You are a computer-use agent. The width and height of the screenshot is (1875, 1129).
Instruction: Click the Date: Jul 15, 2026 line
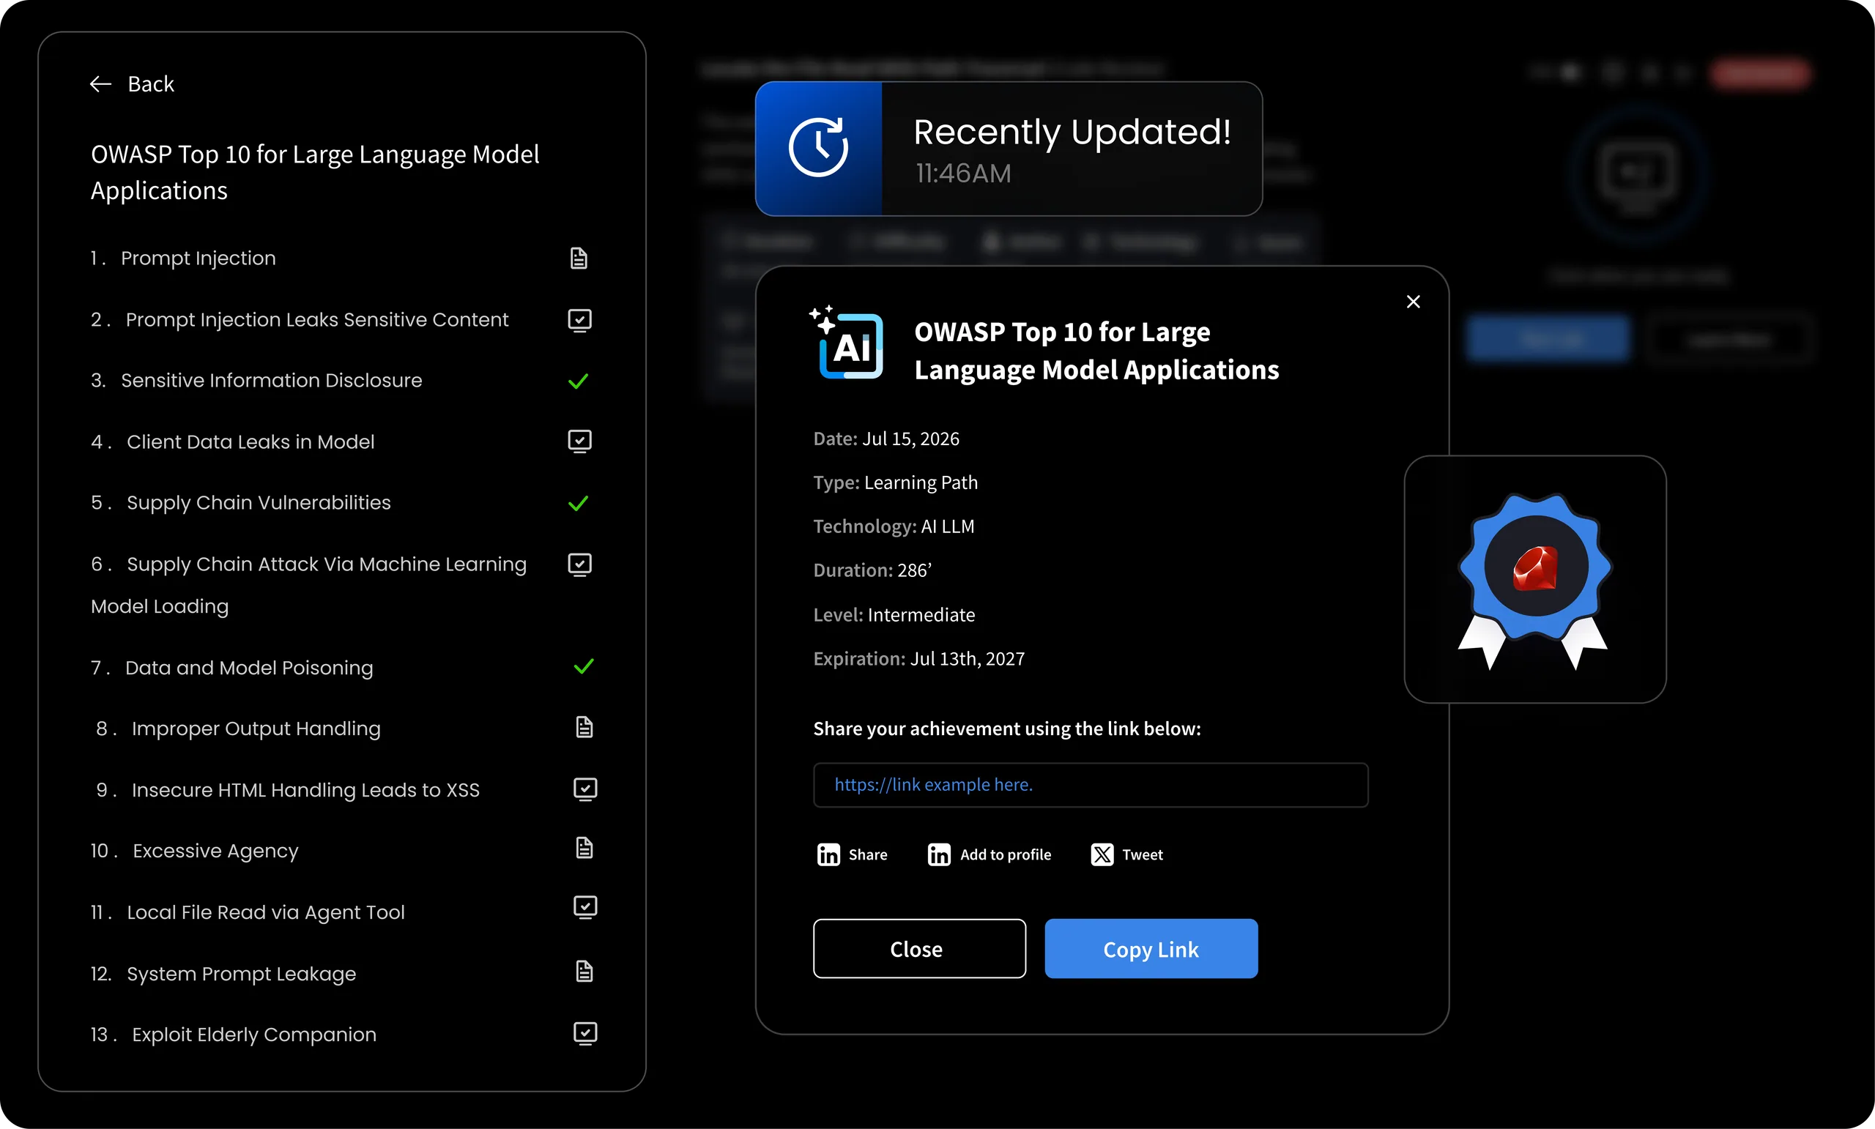885,439
